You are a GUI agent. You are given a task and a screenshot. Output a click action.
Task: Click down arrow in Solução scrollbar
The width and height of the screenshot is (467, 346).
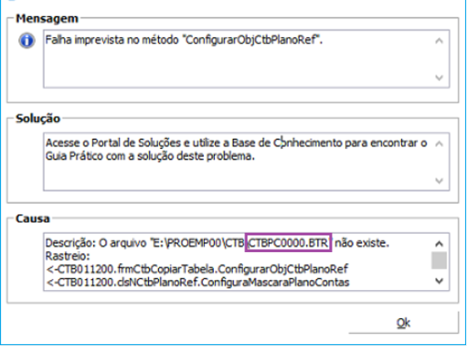point(439,181)
